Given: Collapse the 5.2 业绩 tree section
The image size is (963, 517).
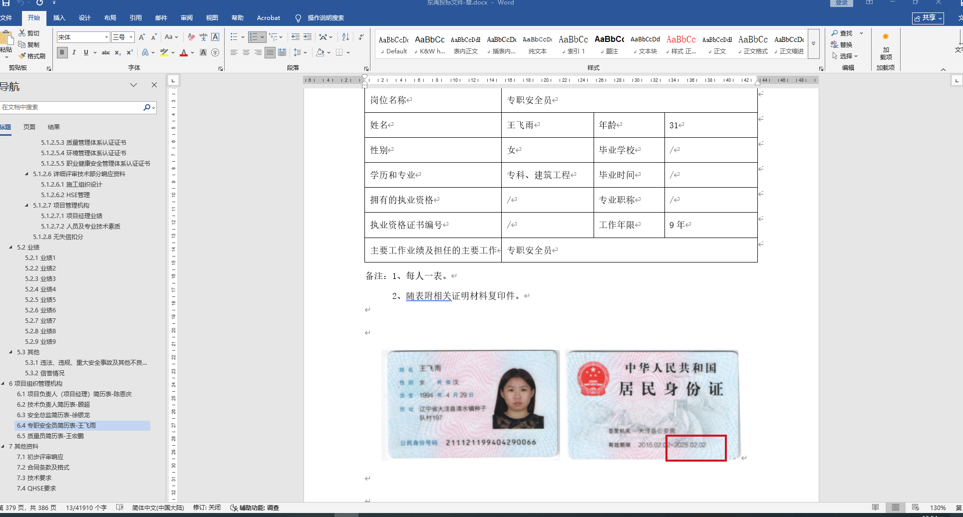Looking at the screenshot, I should [x=10, y=248].
